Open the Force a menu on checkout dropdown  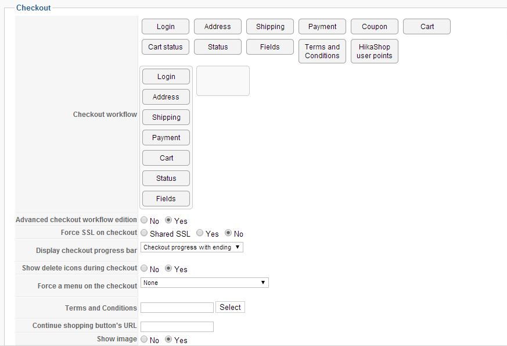(204, 283)
